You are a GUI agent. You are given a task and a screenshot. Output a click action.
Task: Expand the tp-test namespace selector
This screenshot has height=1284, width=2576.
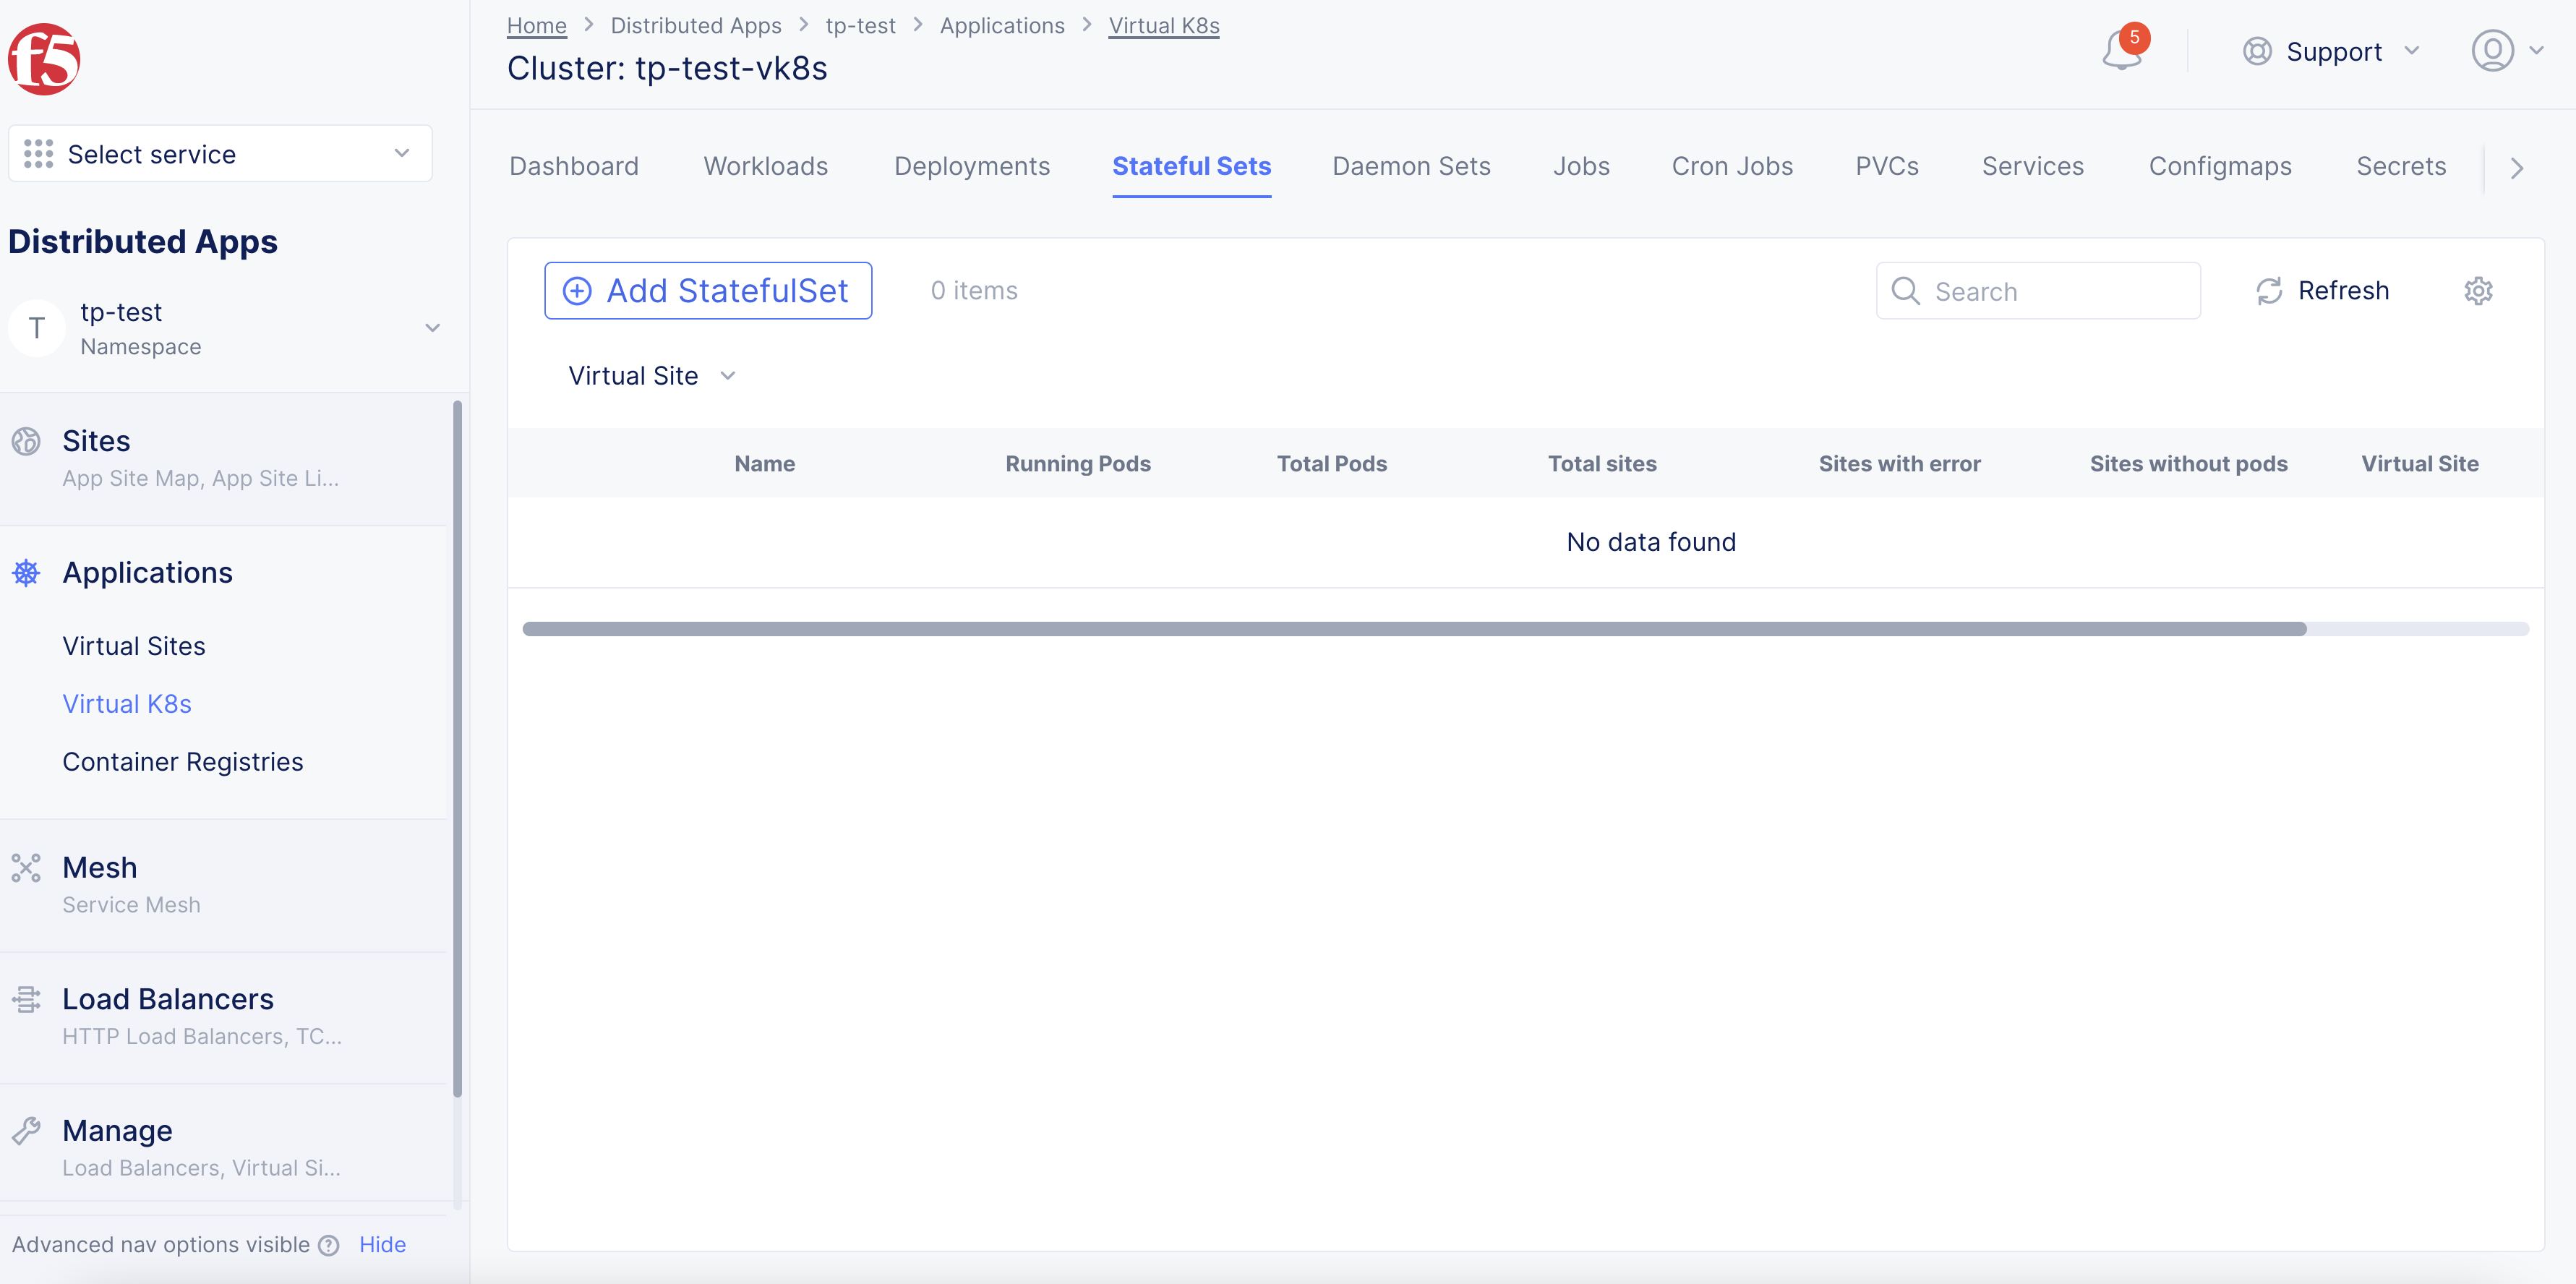432,328
